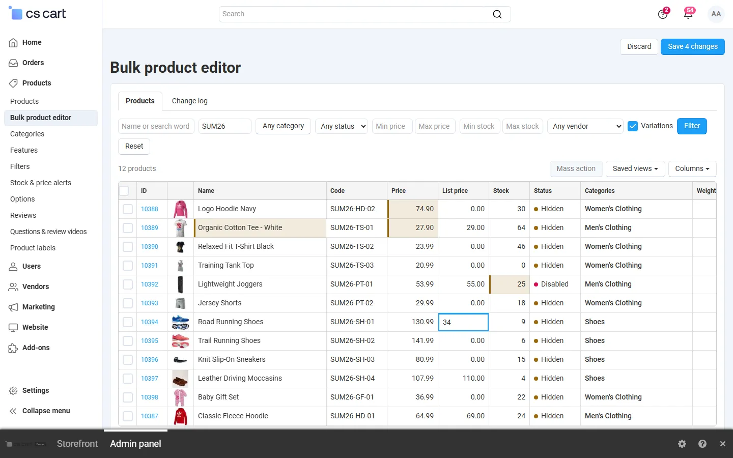Screen dimensions: 733x458
Task: Click the Road Running Shoes product thumbnail
Action: [x=180, y=322]
